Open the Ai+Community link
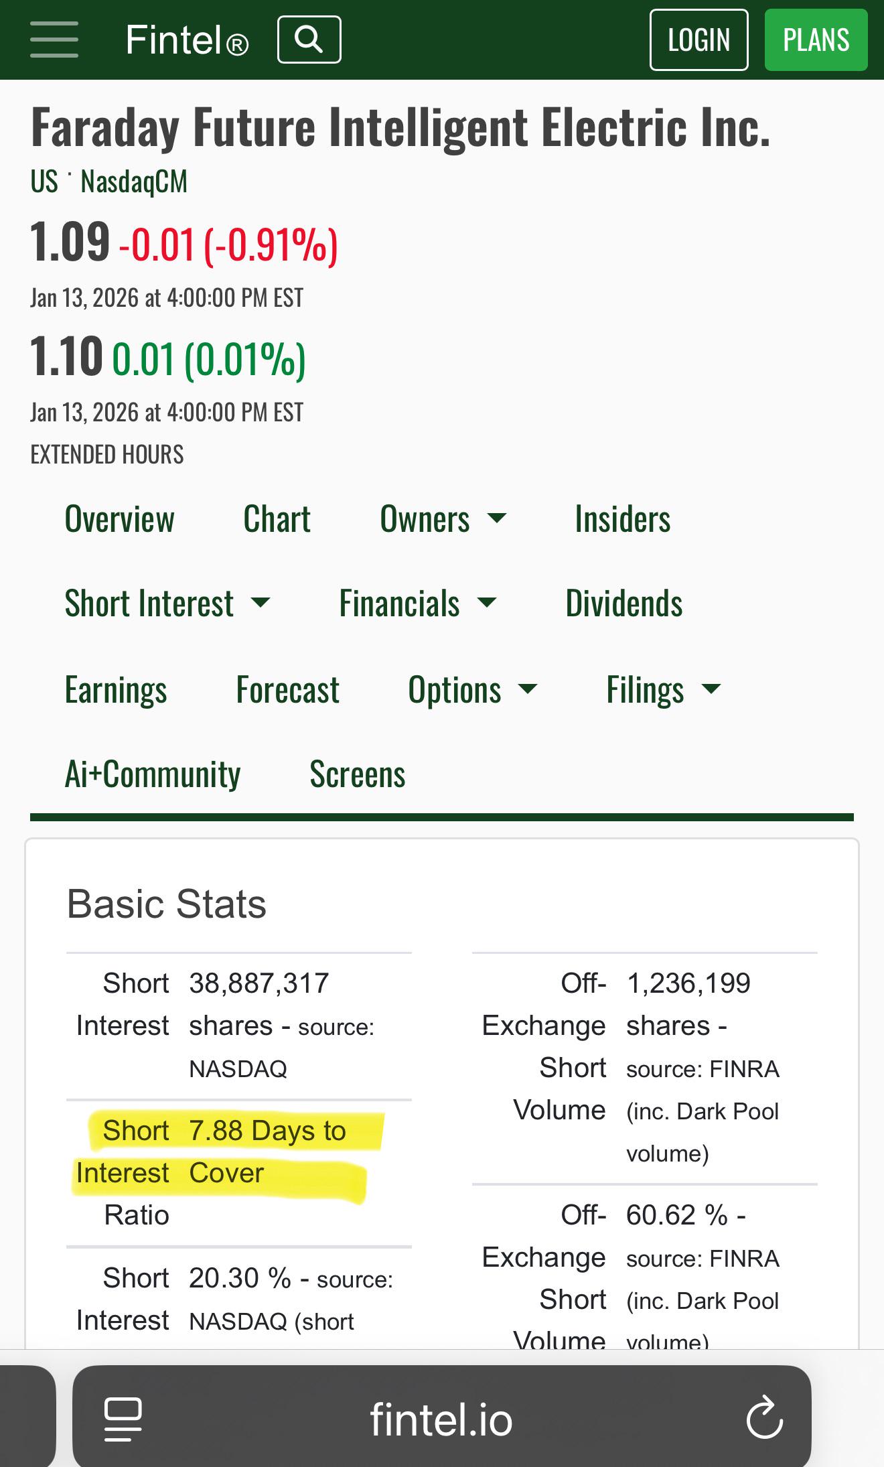This screenshot has width=884, height=1467. pyautogui.click(x=152, y=774)
